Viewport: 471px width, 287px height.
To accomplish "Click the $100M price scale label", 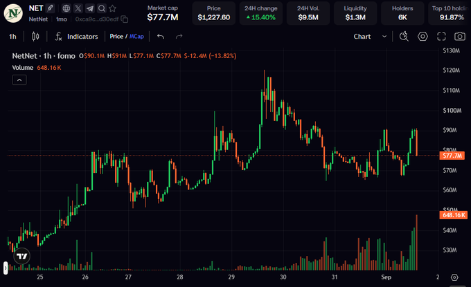I will pos(452,111).
